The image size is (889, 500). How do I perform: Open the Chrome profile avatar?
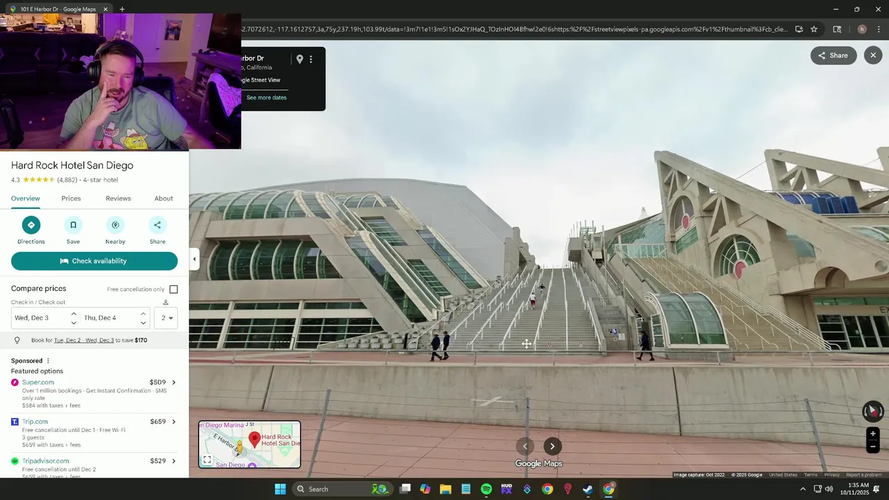pyautogui.click(x=862, y=29)
